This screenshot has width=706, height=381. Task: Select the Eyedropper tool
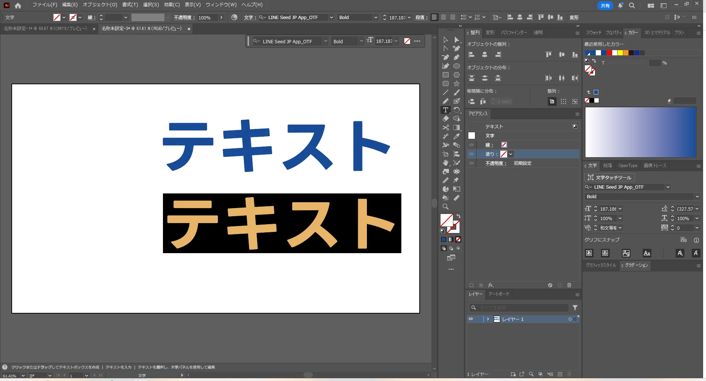(457, 136)
